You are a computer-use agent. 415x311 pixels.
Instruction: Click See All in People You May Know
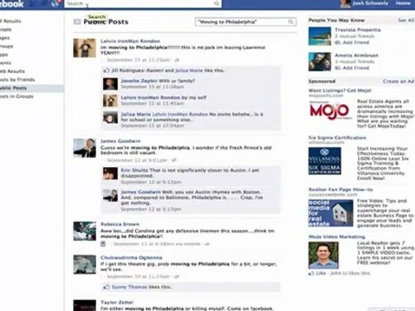point(406,20)
